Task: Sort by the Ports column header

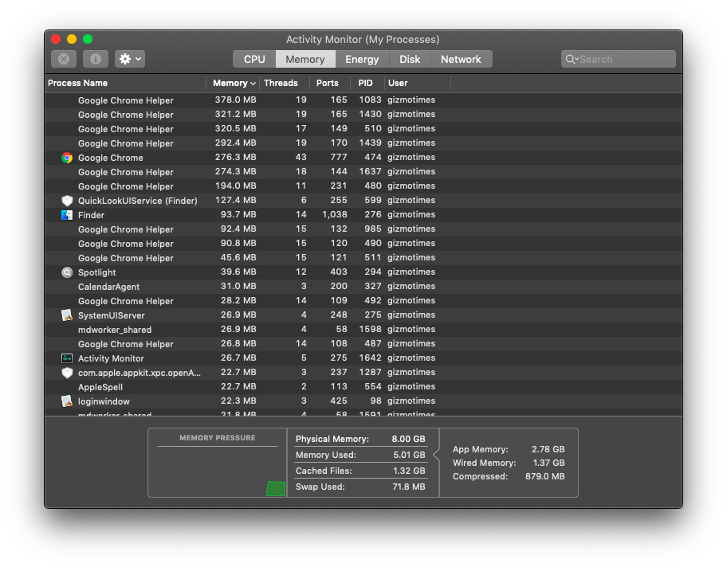Action: click(328, 83)
